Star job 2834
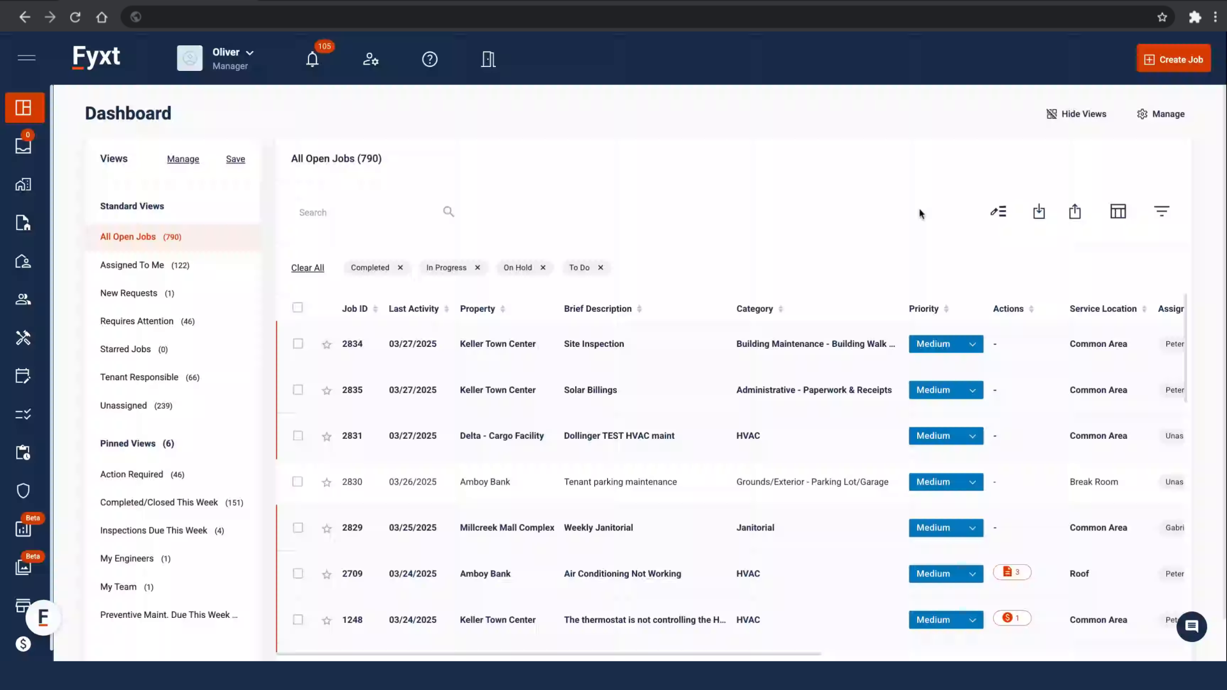 (327, 344)
